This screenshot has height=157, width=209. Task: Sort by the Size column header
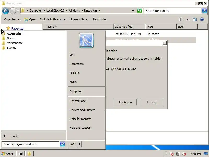click(187, 27)
